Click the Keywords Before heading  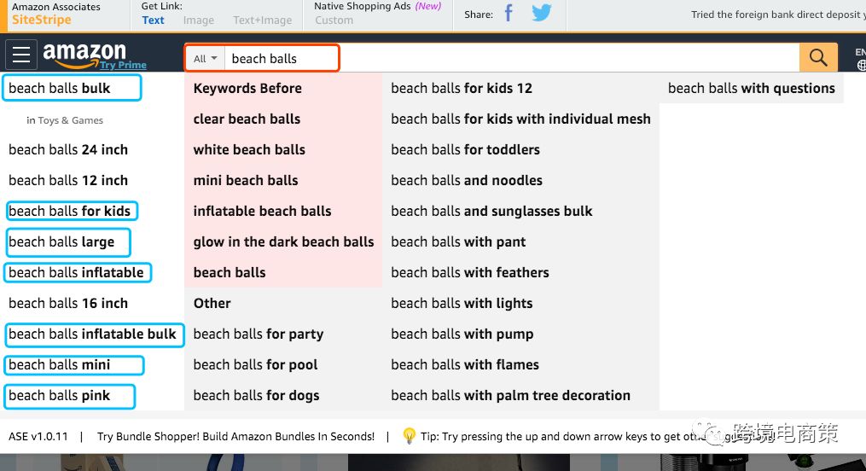tap(247, 89)
